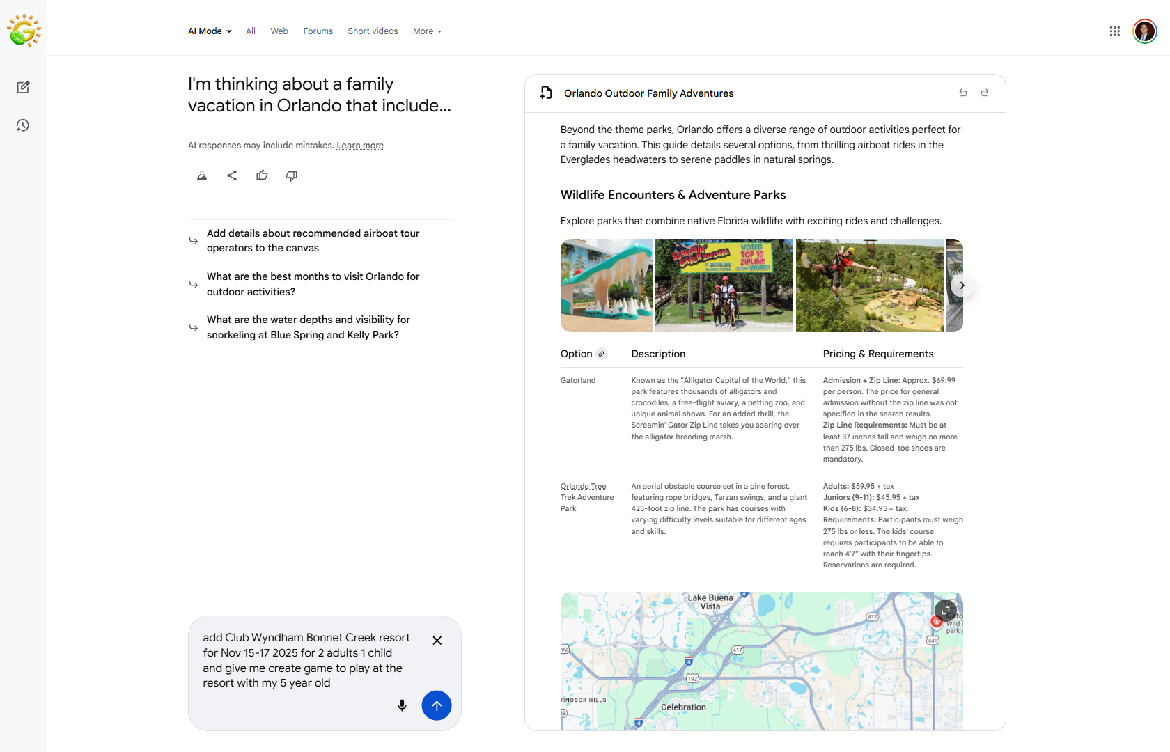Expand the More search filters menu
Image resolution: width=1170 pixels, height=752 pixels.
[x=426, y=31]
